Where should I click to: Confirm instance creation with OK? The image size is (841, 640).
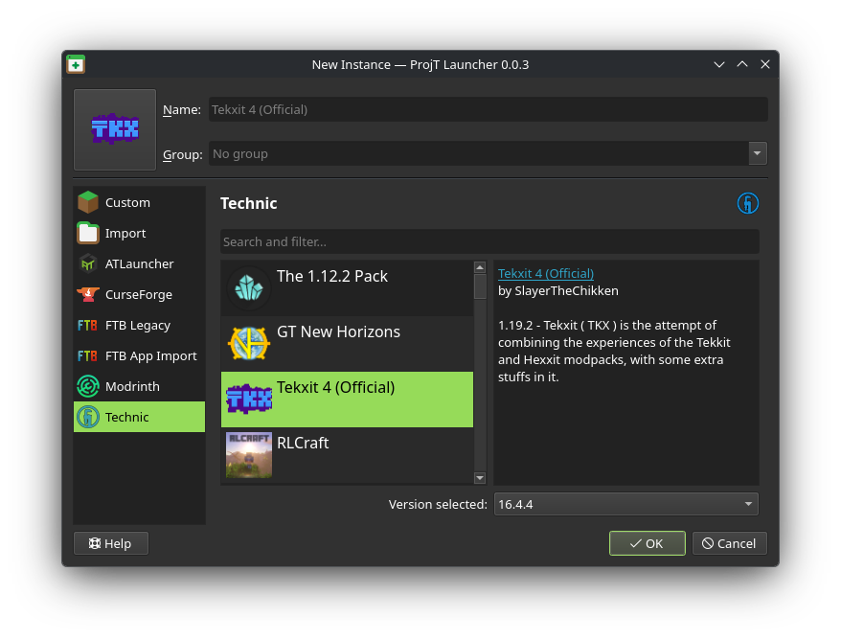tap(647, 543)
